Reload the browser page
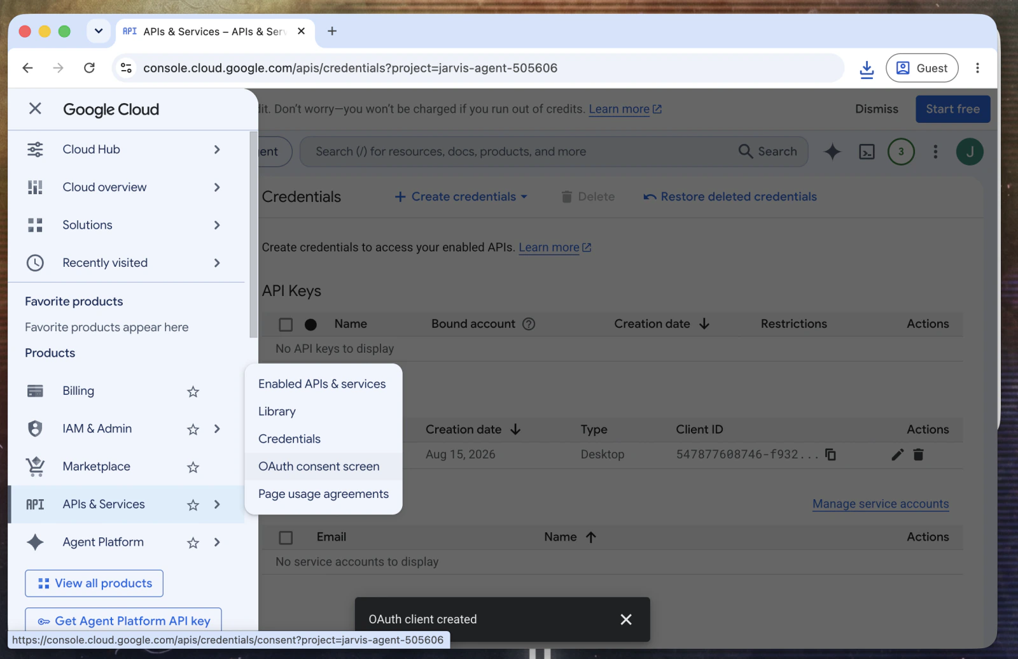Screen dimensions: 1018x659 [89, 68]
